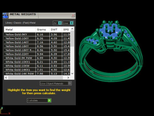Screen dimensions: 154x116
Task: Click the table scroll up arrow
Action: coord(72,29)
